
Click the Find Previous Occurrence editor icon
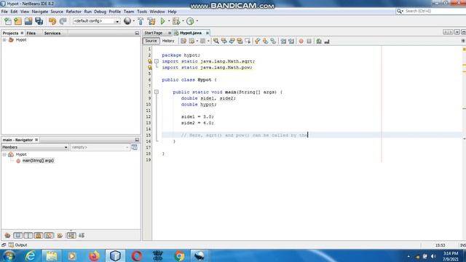[224, 41]
